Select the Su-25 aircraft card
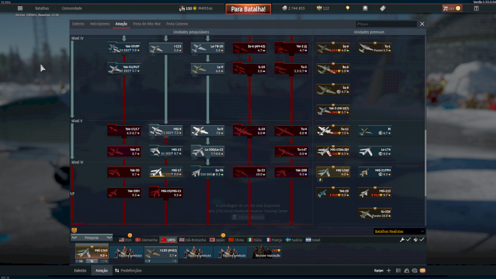This screenshot has width=496, height=279. (x=249, y=172)
